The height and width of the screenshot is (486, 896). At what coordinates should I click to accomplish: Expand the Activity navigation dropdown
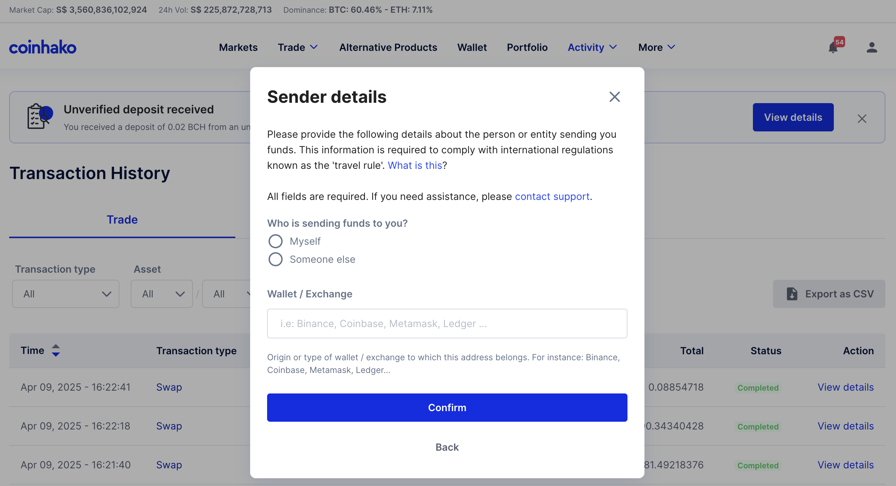pos(592,47)
